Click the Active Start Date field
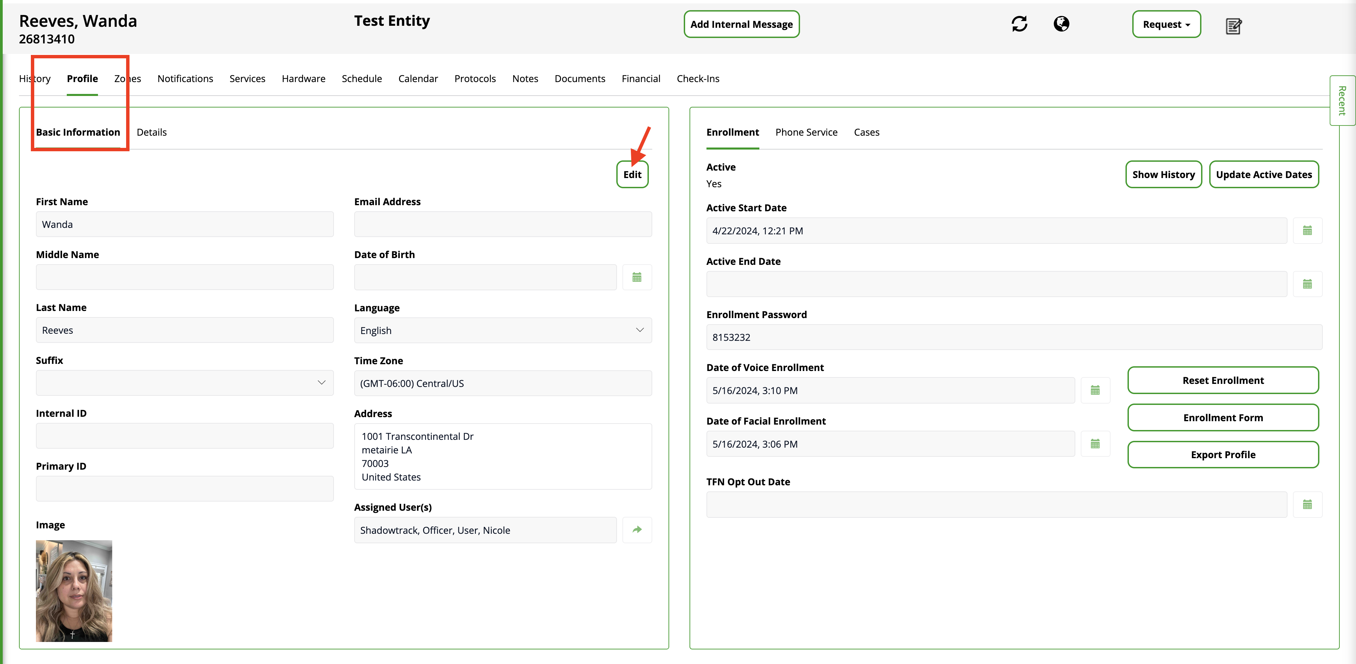1356x664 pixels. click(x=996, y=231)
